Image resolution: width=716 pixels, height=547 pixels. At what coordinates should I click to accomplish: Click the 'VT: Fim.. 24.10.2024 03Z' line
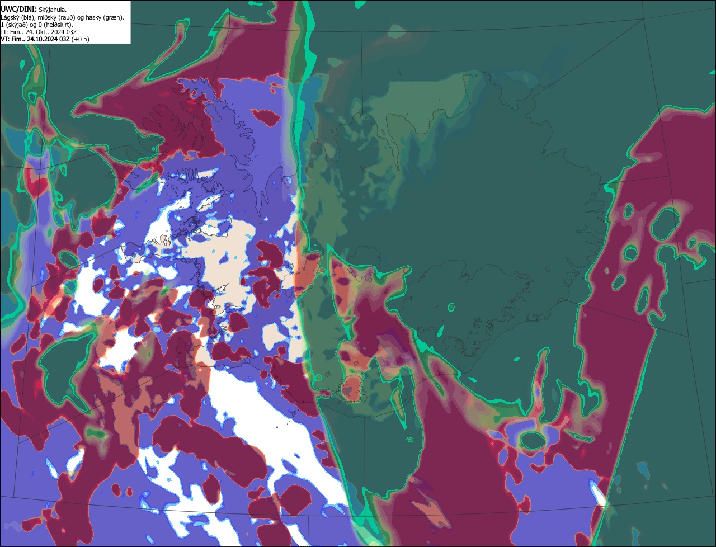tap(45, 39)
